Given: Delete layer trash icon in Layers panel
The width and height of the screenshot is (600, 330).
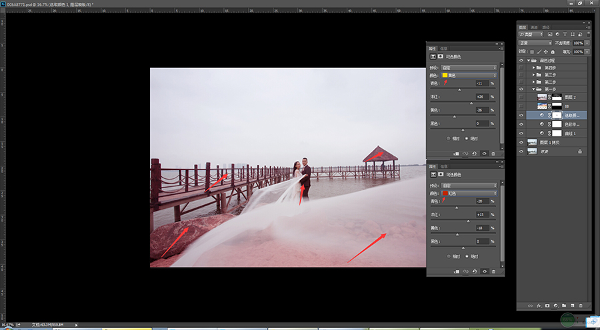Looking at the screenshot, I should click(x=581, y=305).
